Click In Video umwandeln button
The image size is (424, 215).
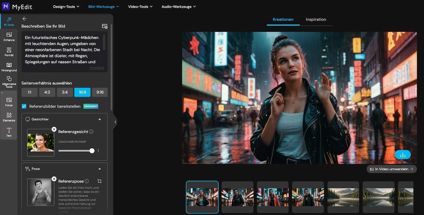coord(391,169)
